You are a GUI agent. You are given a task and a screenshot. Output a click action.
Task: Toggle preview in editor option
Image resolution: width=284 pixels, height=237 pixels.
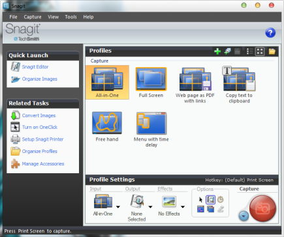coord(210,200)
